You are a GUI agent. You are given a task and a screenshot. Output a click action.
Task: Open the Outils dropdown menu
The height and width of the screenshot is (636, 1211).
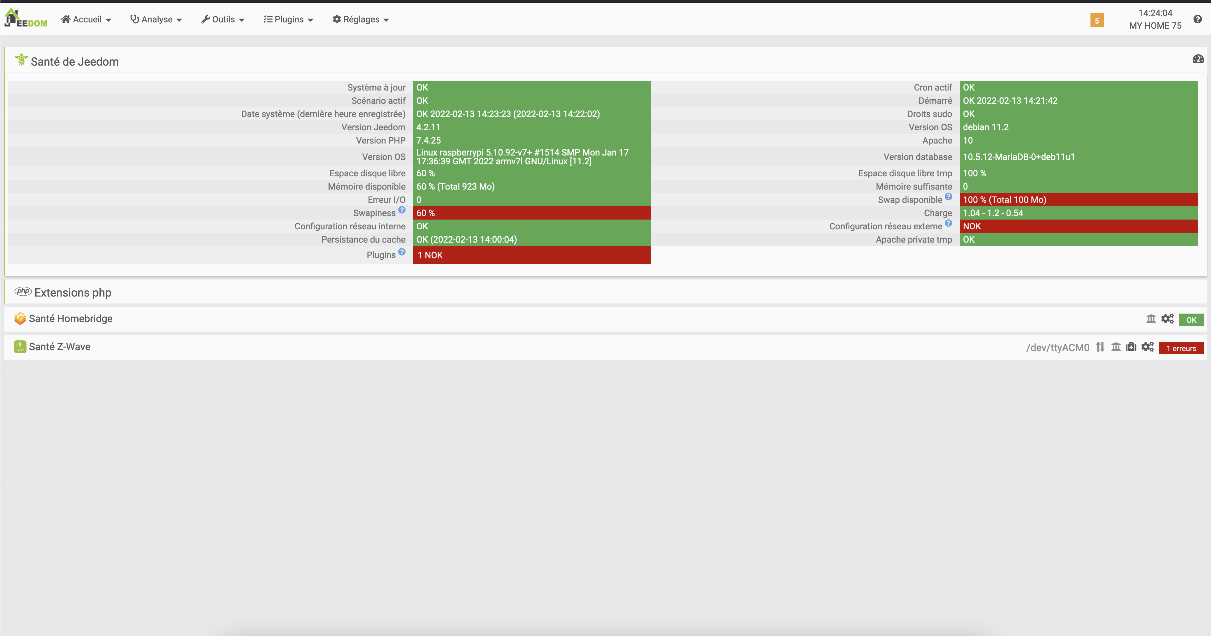point(223,19)
